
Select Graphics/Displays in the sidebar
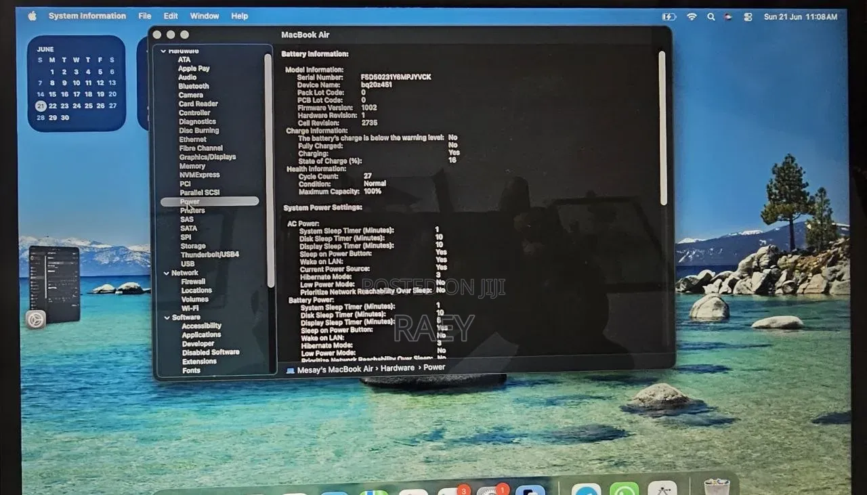[x=207, y=157]
